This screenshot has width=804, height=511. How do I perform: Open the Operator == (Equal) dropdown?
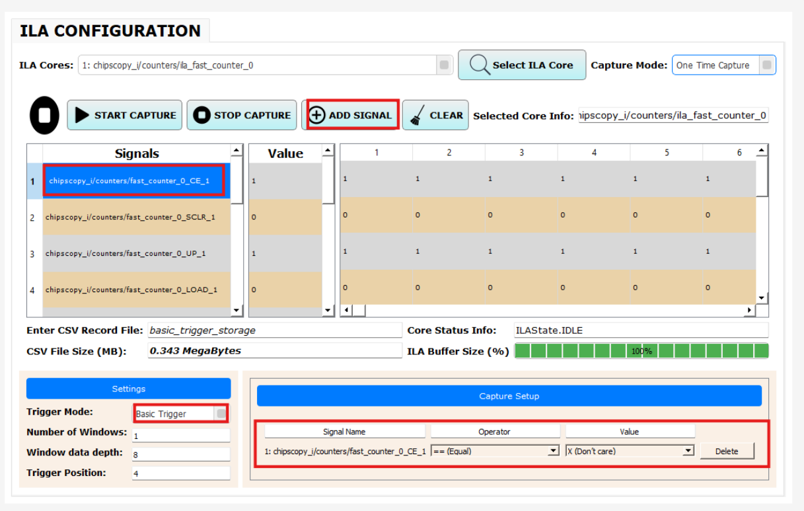pos(495,451)
